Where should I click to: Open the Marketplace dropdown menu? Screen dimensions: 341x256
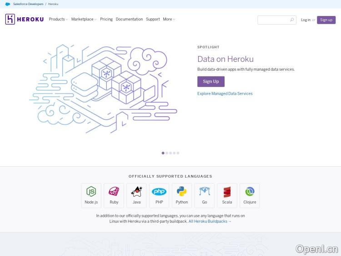(84, 19)
